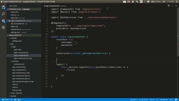Click the muted notification tray icon
Viewport: 179px width, 101px height.
pyautogui.click(x=133, y=2)
